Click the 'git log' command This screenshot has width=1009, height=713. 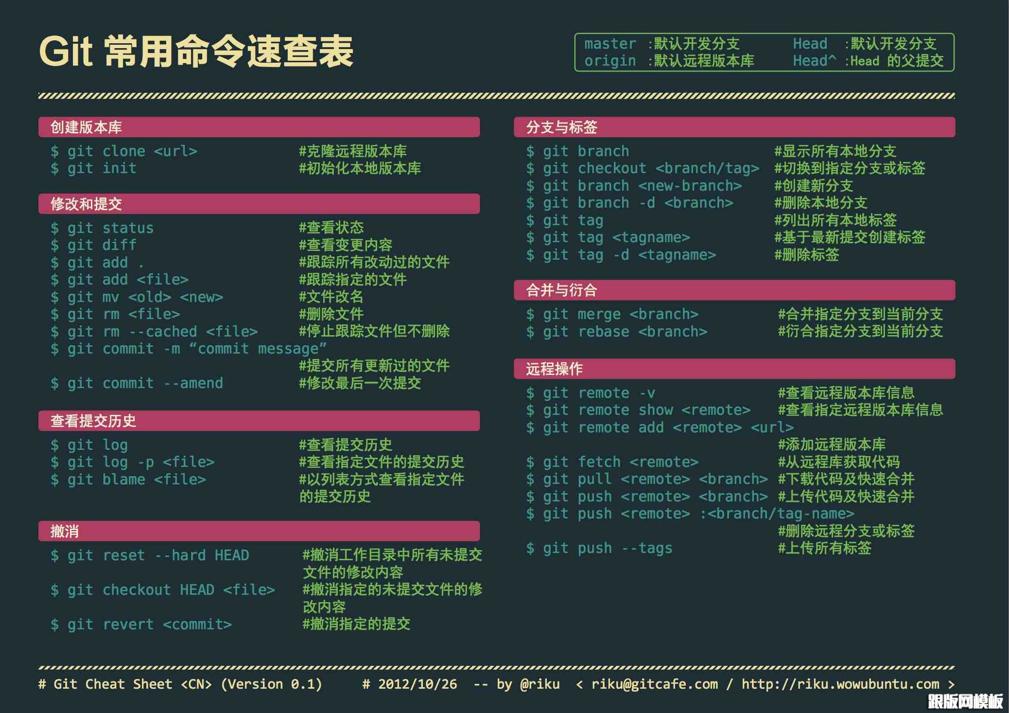click(89, 445)
